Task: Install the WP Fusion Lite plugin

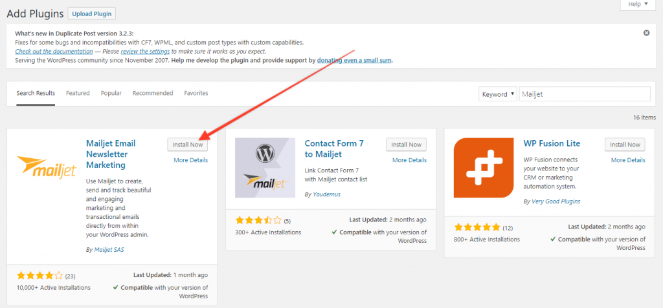Action: pos(625,144)
